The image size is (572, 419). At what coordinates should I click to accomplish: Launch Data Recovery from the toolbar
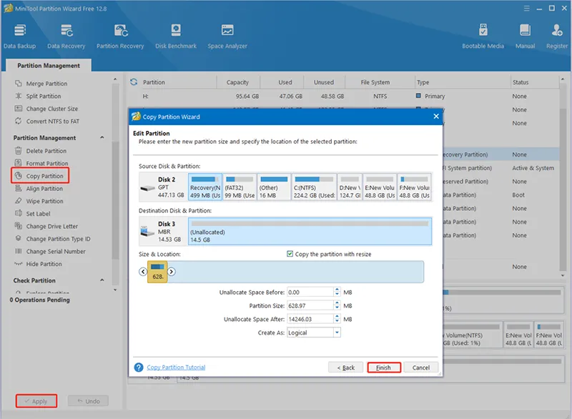[x=66, y=36]
